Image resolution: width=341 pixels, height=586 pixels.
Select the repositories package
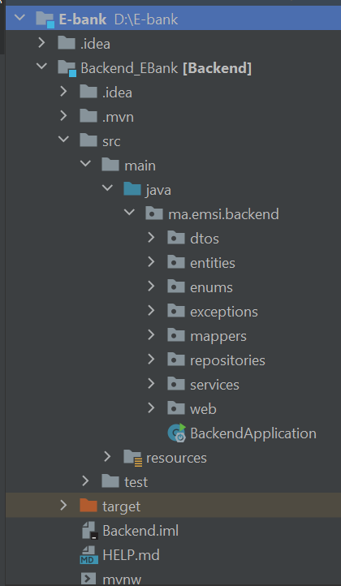pyautogui.click(x=227, y=360)
